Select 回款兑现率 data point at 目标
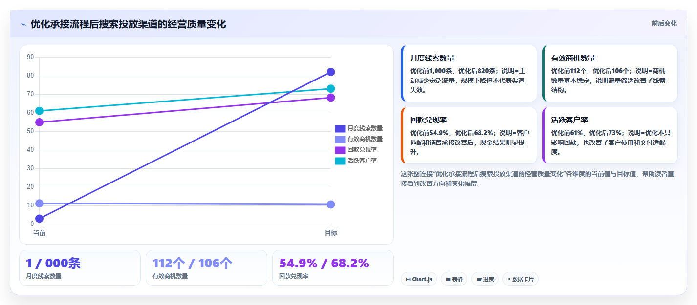The width and height of the screenshot is (697, 305). click(x=331, y=98)
